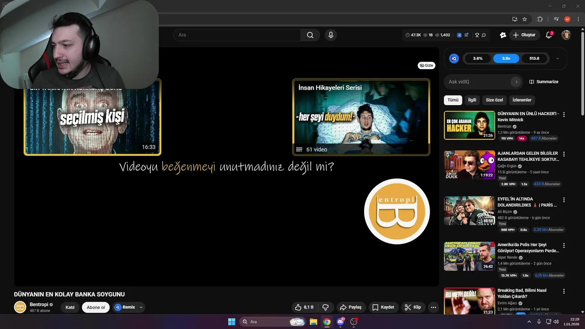Click the vidIQ logo icon in top stats bar
Screen dimensions: 585x329
click(x=459, y=35)
